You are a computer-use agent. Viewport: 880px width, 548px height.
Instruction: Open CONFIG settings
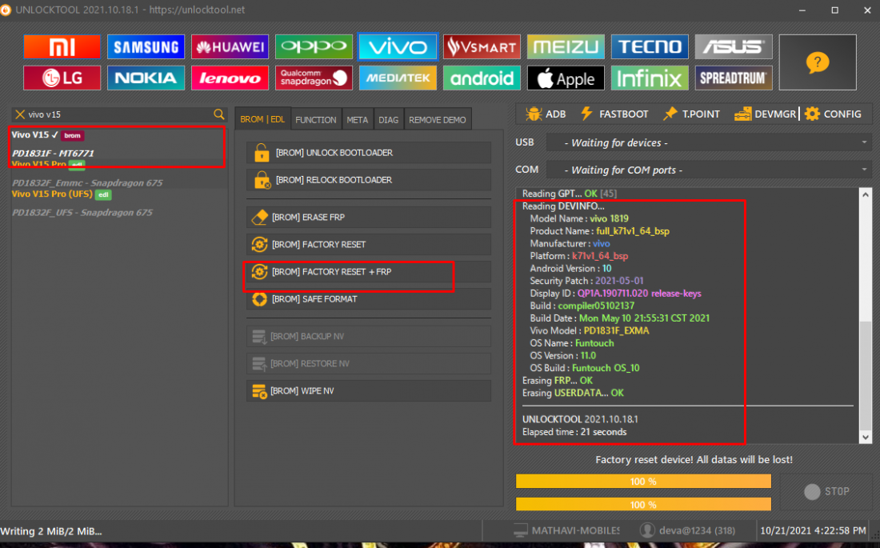click(833, 114)
